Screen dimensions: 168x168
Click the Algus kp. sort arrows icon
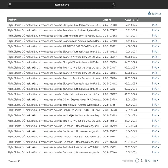(138, 20)
